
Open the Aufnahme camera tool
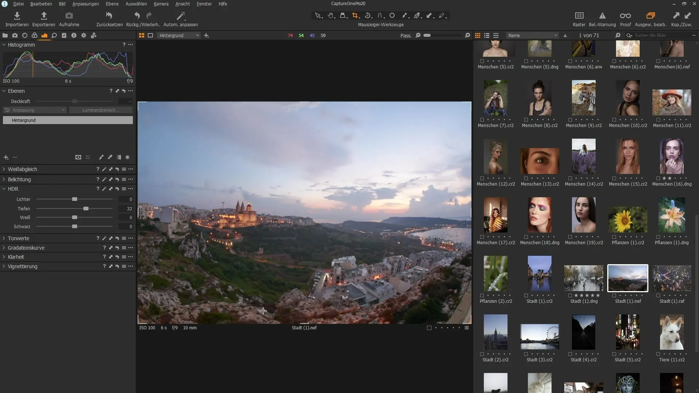point(69,16)
